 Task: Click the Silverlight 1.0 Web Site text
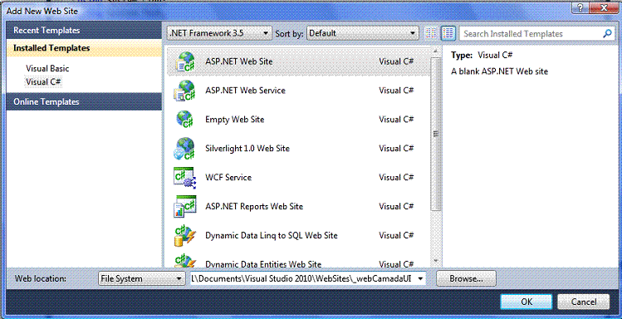coord(247,149)
